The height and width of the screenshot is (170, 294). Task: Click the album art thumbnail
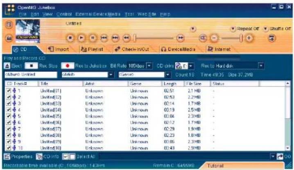[27, 31]
